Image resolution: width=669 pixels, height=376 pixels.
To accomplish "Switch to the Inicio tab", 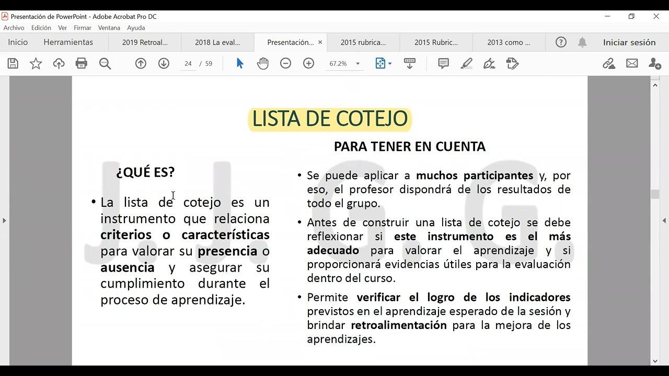I will (18, 42).
